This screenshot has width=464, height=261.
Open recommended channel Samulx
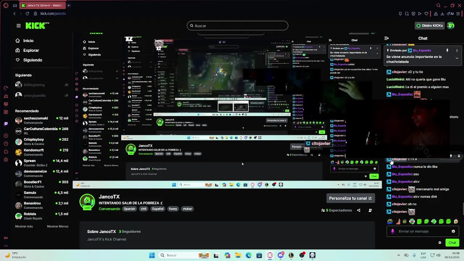(42, 195)
